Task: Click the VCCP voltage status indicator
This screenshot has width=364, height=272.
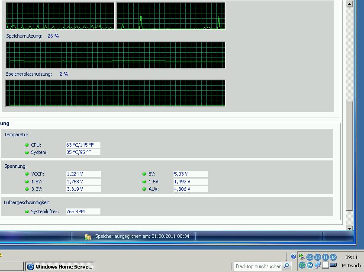Action: [x=27, y=174]
